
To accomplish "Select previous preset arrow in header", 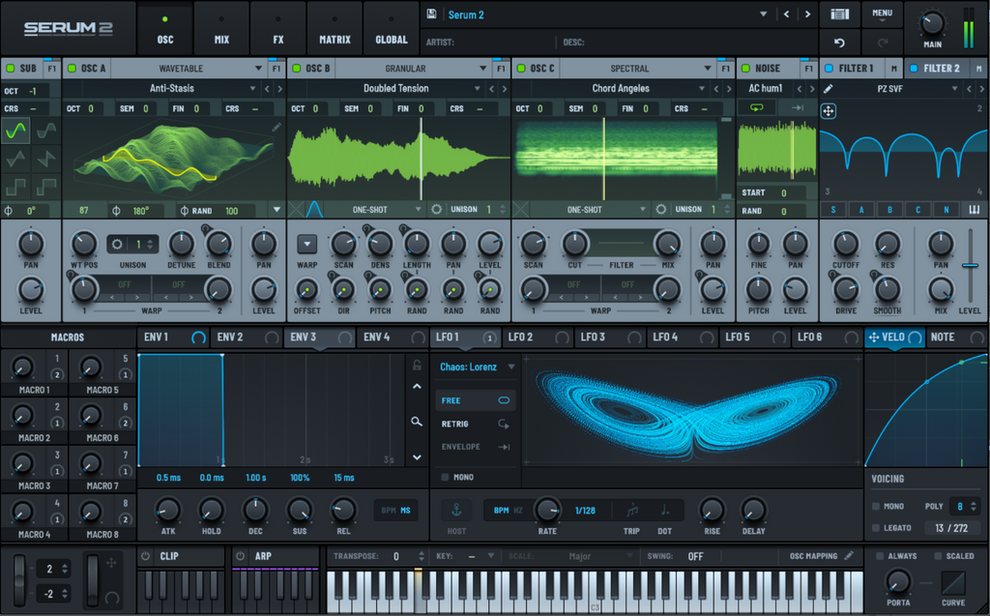I will coord(786,14).
